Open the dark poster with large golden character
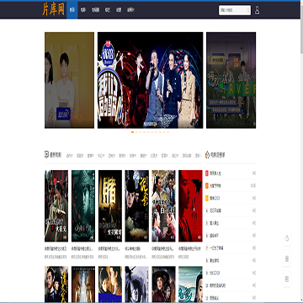 click(110, 206)
